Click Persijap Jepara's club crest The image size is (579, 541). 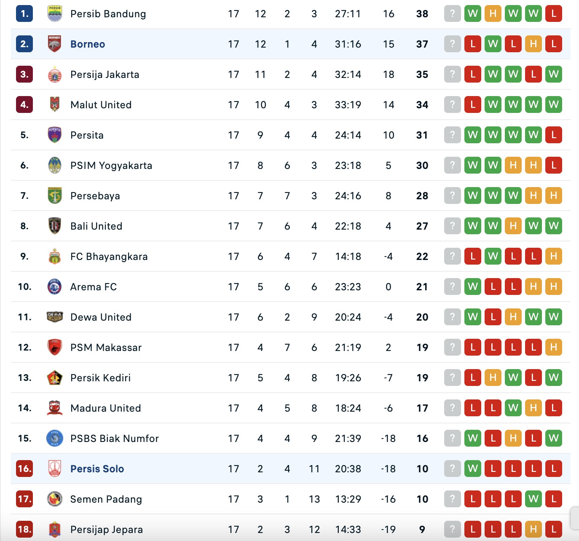(54, 529)
